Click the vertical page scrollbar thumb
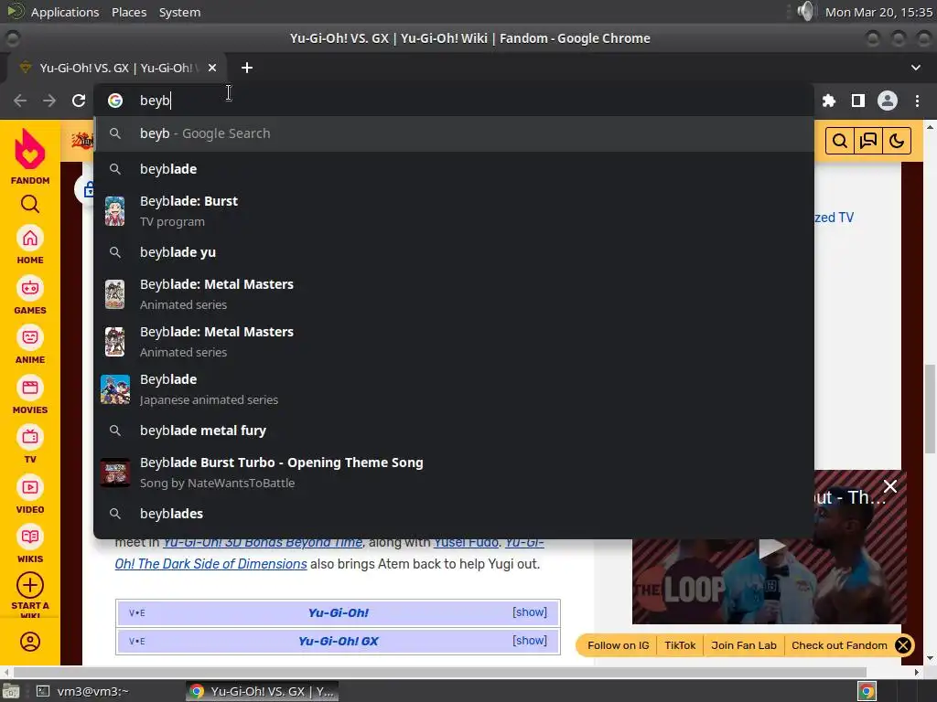Screen dimensions: 937x702 point(930,409)
